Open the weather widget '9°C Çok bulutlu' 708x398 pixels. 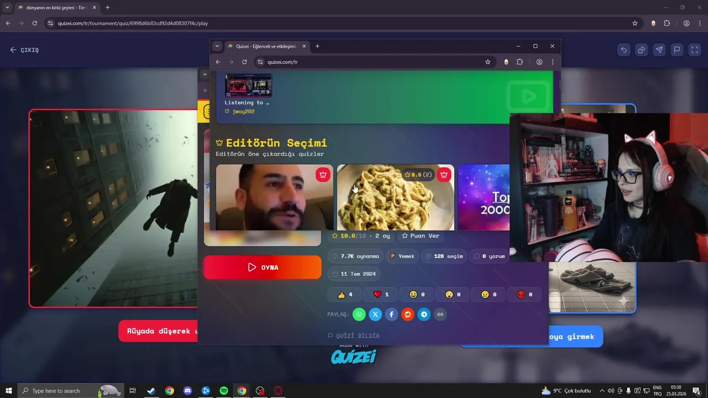[566, 391]
